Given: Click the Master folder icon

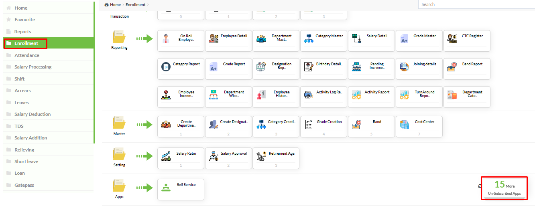Looking at the screenshot, I should [119, 123].
